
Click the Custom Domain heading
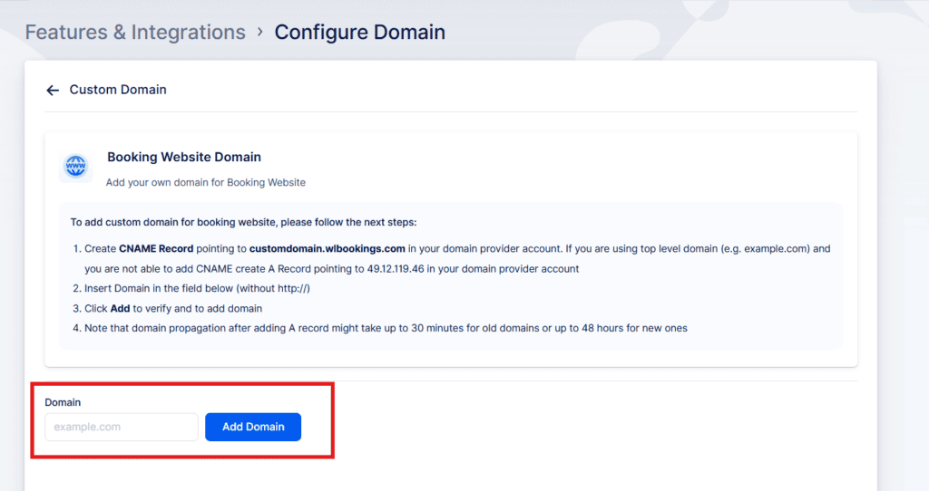tap(118, 90)
